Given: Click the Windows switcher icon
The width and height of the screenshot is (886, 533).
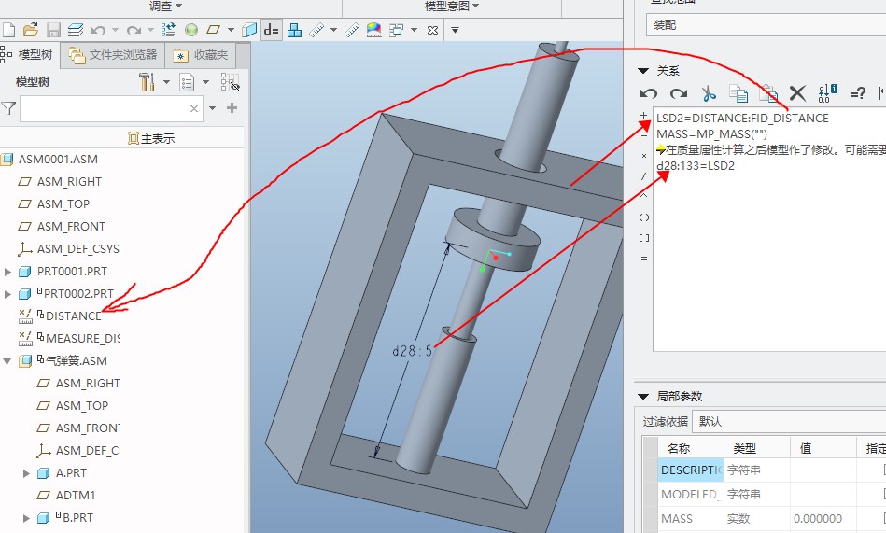Looking at the screenshot, I should 396,29.
